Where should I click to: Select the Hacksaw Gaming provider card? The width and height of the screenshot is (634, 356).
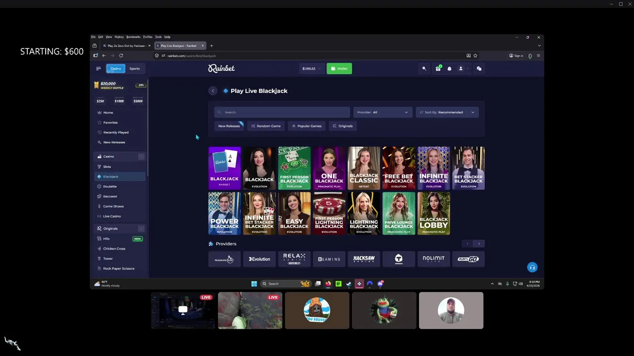click(364, 259)
